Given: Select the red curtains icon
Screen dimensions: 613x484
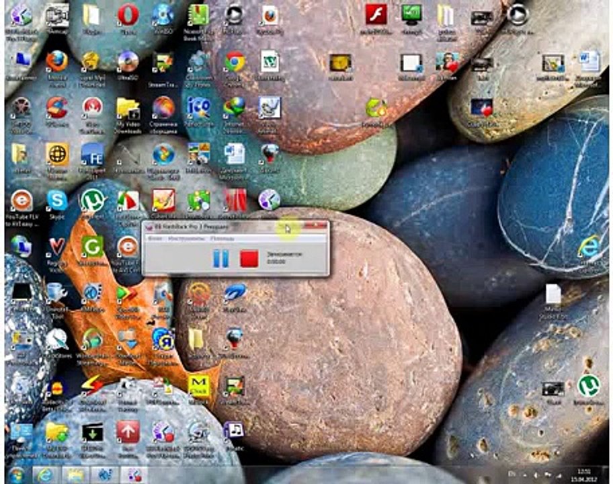Looking at the screenshot, I should pyautogui.click(x=234, y=200).
